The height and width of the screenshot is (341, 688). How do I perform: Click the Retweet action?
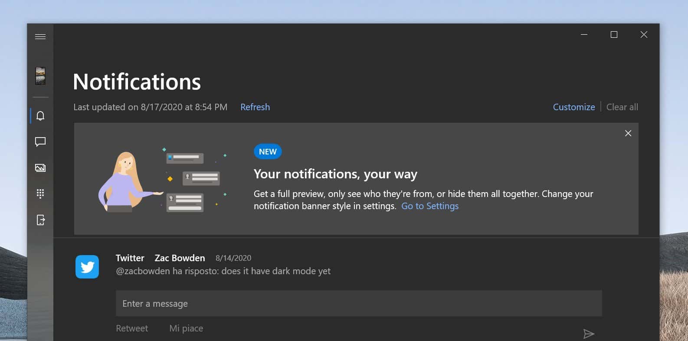pos(132,328)
